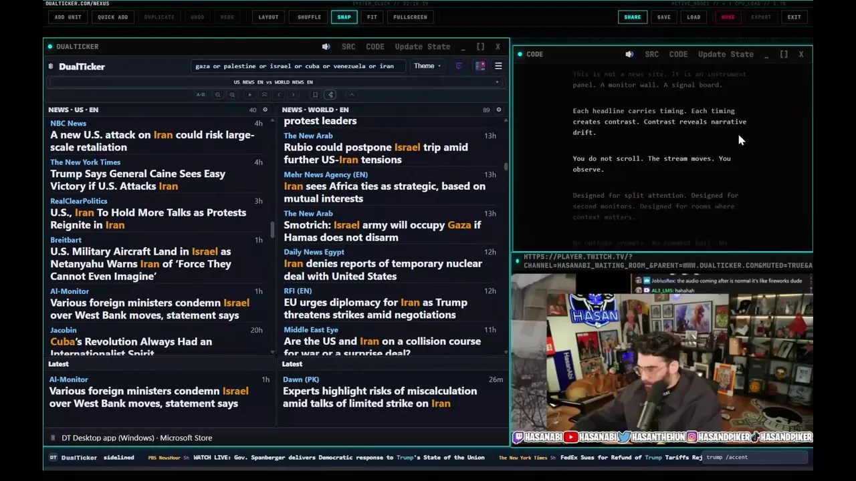Open Daily News Egypt headline on nuclear deal

tap(383, 270)
